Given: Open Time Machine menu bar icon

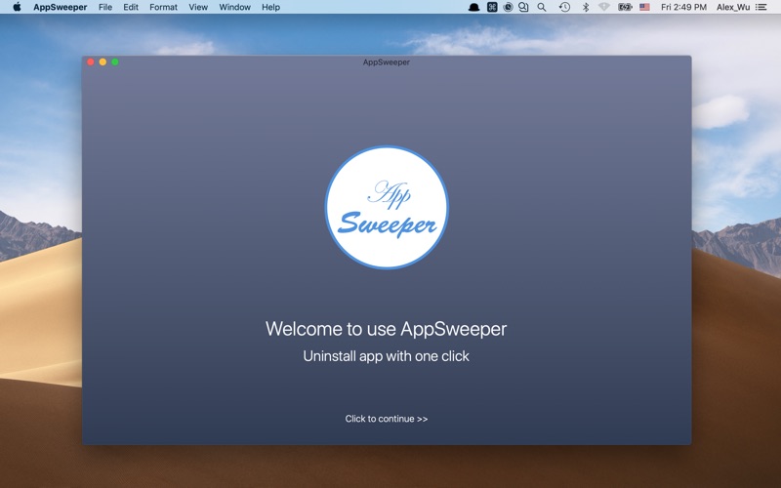Looking at the screenshot, I should pos(564,7).
